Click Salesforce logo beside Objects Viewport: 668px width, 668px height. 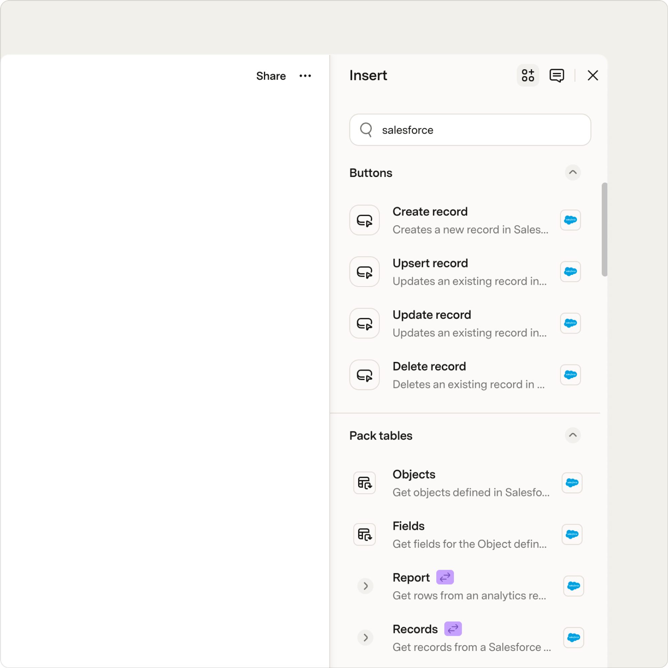[572, 483]
